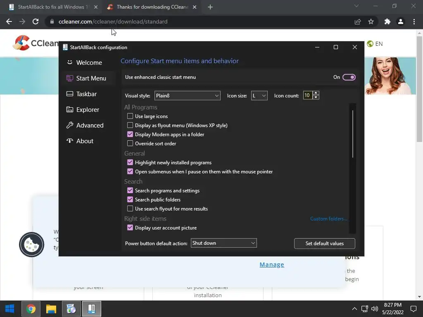Click the browser page vertical scrollbar
Image resolution: width=423 pixels, height=317 pixels.
(419, 89)
